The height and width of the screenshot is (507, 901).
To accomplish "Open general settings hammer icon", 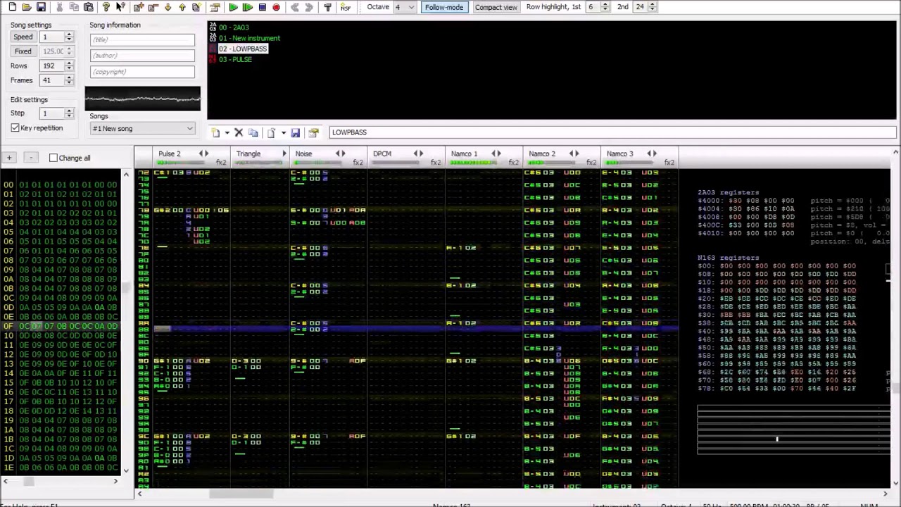I will click(327, 7).
